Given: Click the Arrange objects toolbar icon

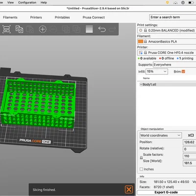Looking at the screenshot, I should click(x=7, y=29).
